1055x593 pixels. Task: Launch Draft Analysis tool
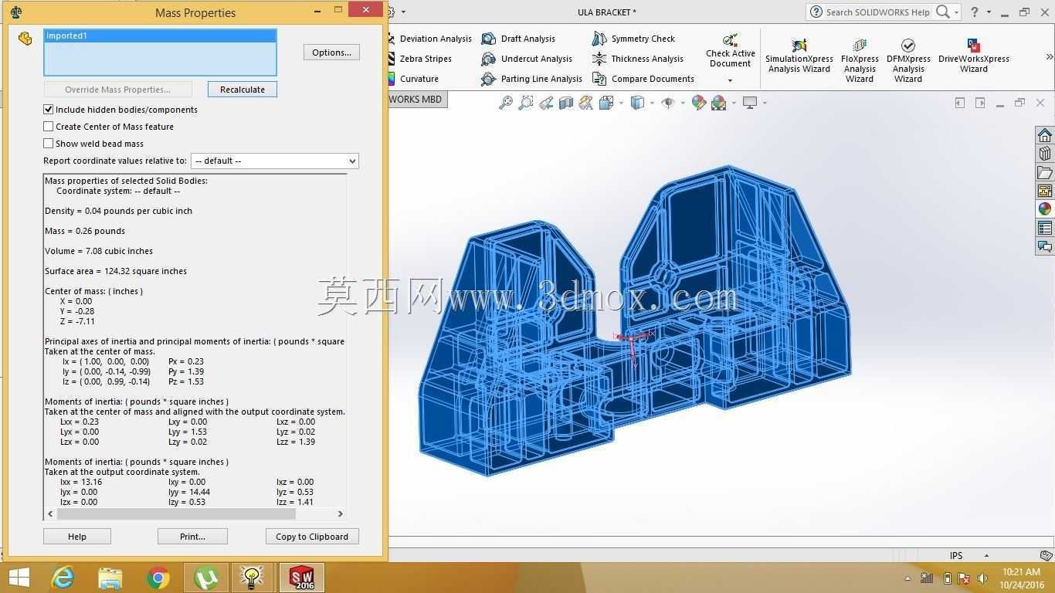coord(518,39)
